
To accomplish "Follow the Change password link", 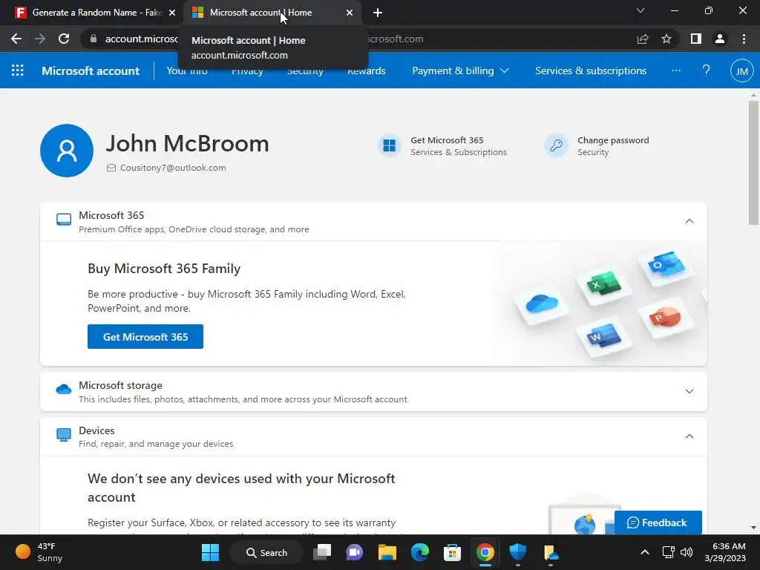I will coord(612,140).
